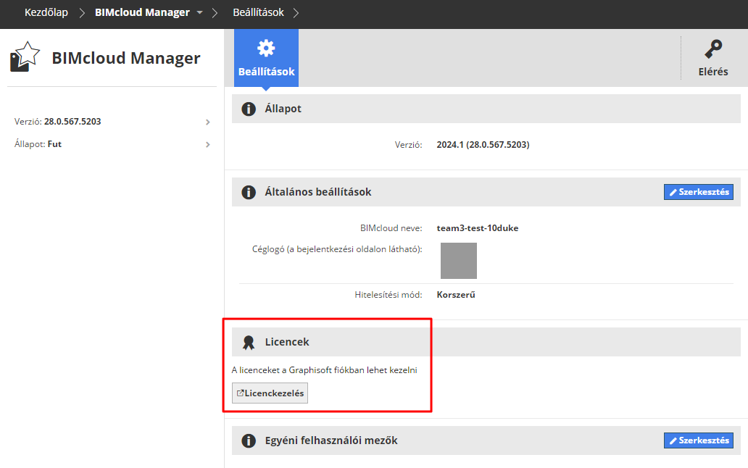The image size is (748, 468).
Task: Click the gray Céglogó placeholder image
Action: tap(459, 261)
